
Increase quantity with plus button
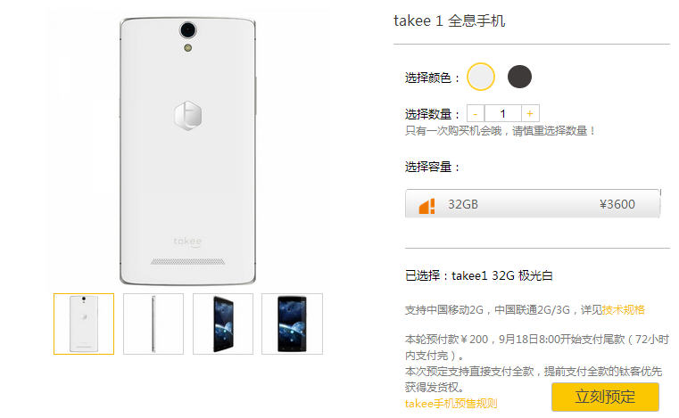pos(530,114)
